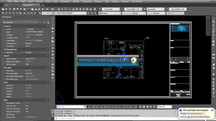Click the Layer value E-CNDT-NRM-EMBDD in Properties
Image resolution: width=216 pixels, height=121 pixels.
[x=34, y=32]
